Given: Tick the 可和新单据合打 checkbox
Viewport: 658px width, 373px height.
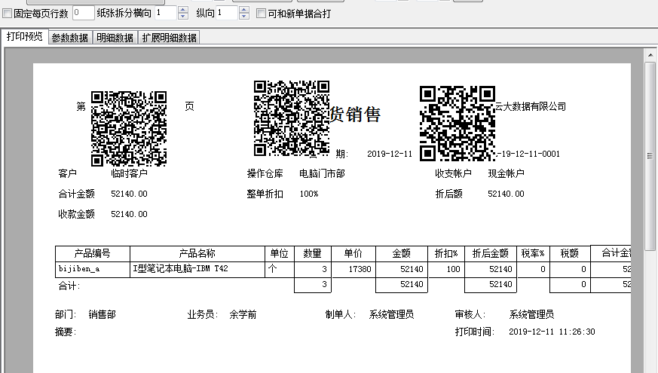Looking at the screenshot, I should click(x=261, y=14).
